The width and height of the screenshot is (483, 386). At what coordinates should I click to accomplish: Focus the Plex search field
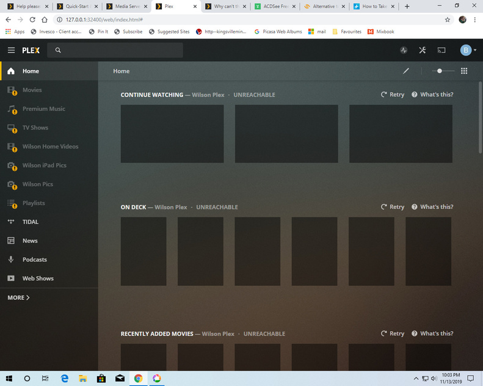click(115, 50)
